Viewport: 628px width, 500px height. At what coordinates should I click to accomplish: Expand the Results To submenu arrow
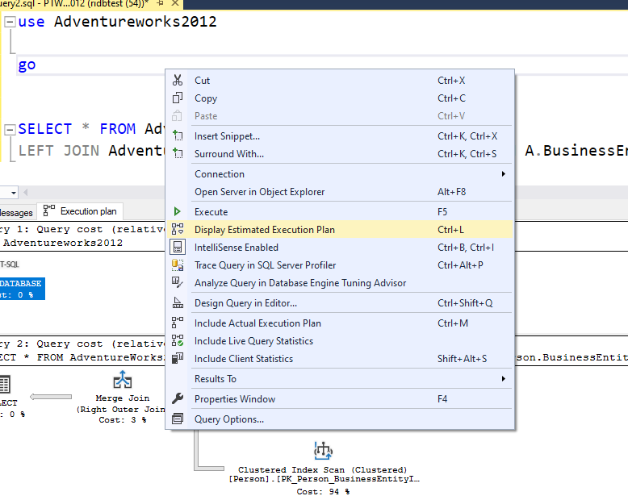point(504,378)
